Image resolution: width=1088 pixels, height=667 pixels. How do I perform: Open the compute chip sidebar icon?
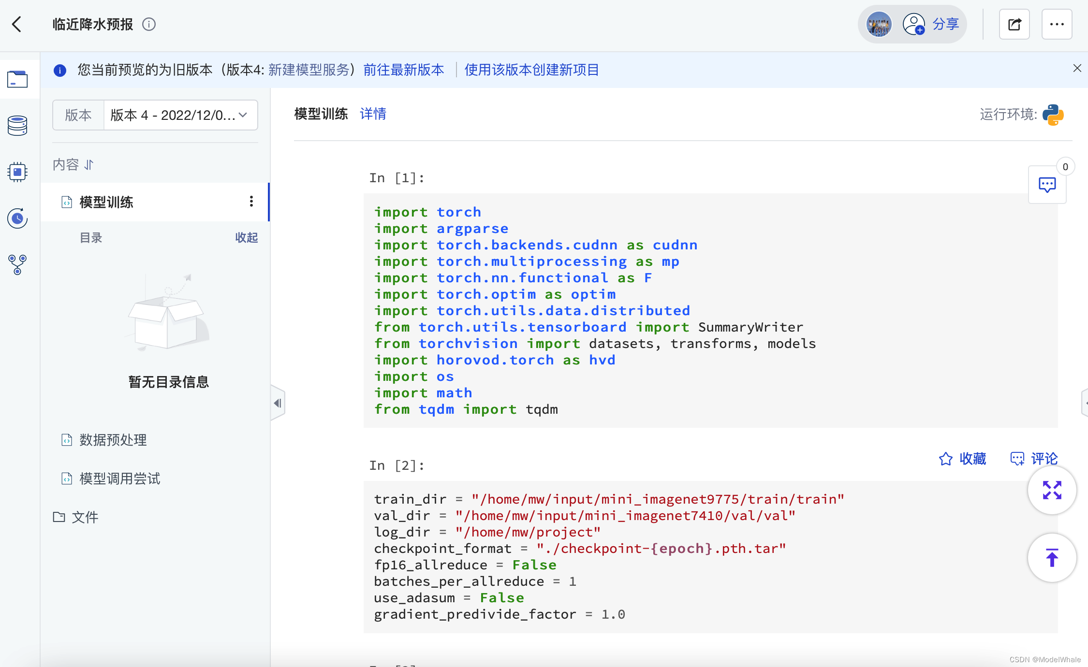pos(17,172)
